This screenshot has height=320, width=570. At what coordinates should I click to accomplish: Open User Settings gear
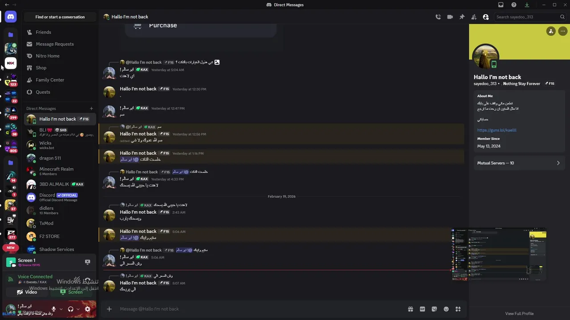88,309
